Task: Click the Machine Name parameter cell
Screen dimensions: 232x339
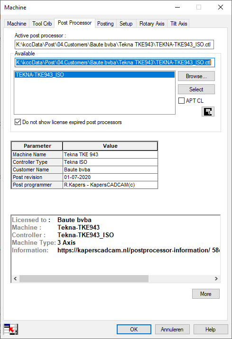Action: tap(37, 154)
